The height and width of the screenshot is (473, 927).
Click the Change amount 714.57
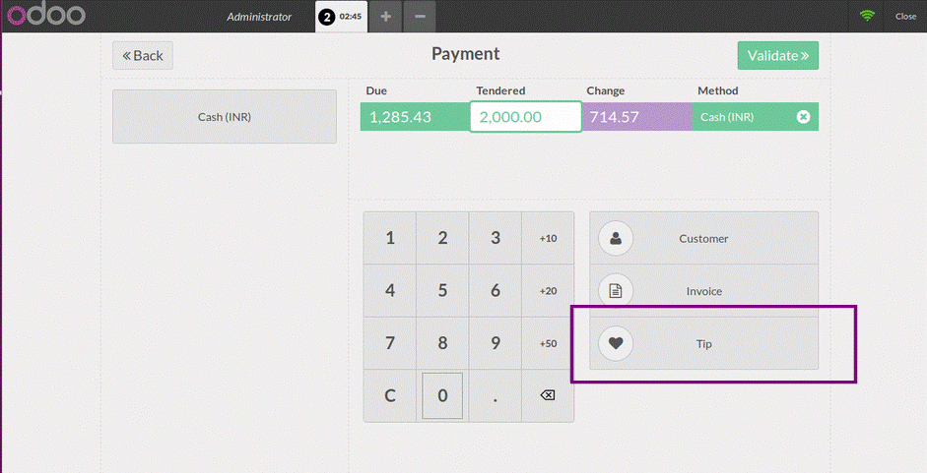(636, 117)
